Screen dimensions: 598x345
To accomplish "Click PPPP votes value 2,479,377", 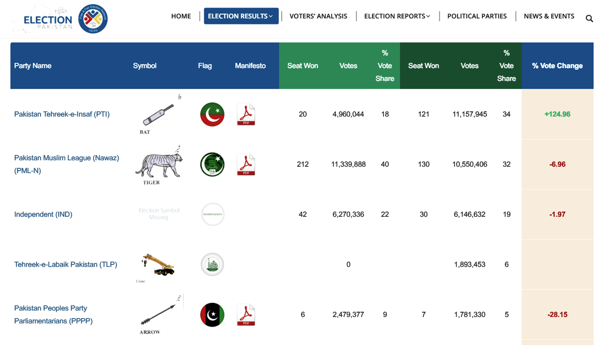I will click(x=349, y=315).
